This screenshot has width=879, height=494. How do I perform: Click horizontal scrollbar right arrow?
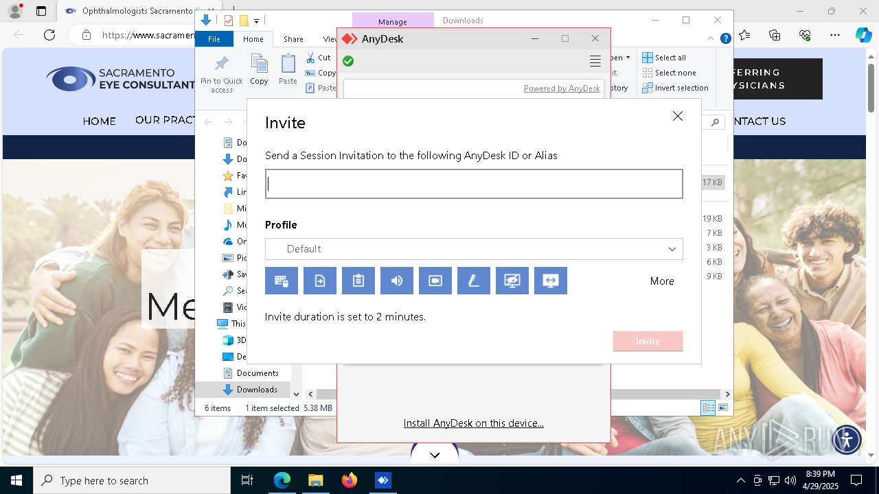tap(727, 395)
